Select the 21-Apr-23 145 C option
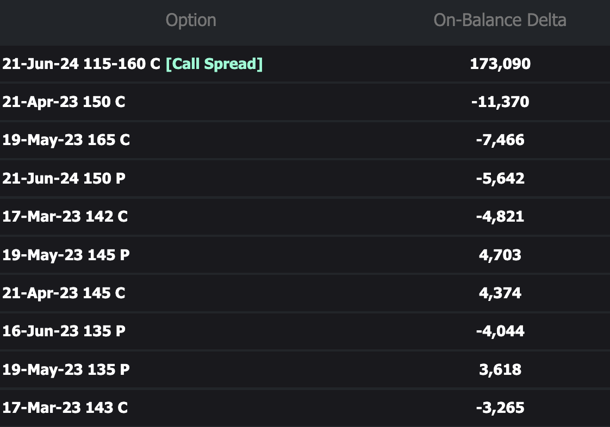The image size is (610, 427). [64, 293]
